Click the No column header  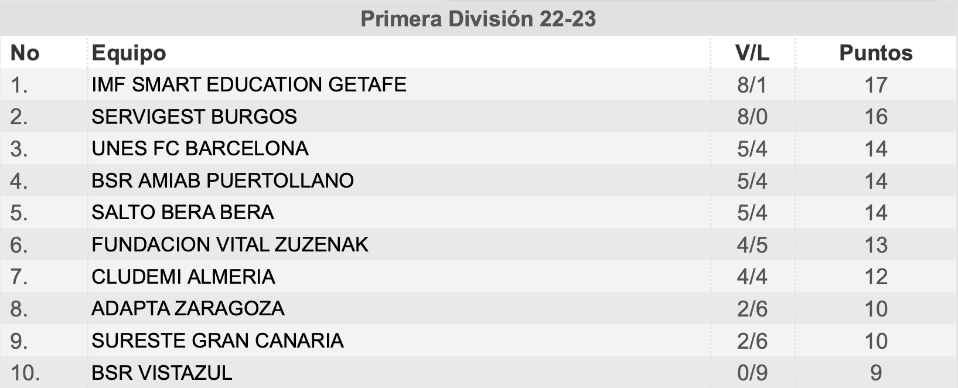[x=25, y=53]
